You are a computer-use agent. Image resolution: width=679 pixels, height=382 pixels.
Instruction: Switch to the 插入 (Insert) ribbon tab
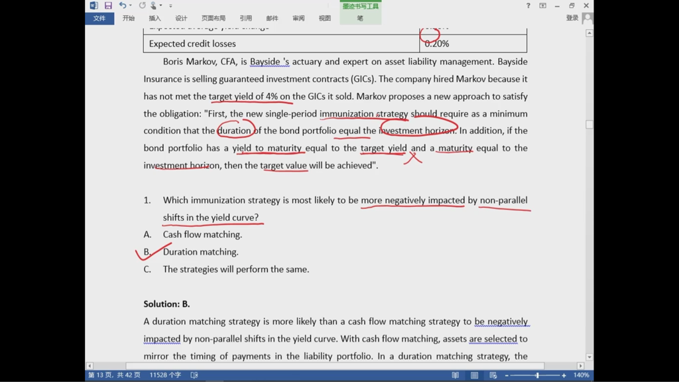click(154, 18)
